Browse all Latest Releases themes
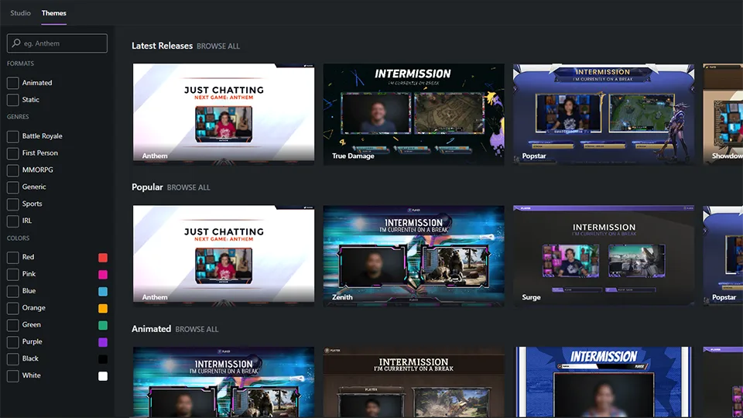This screenshot has width=743, height=418. [x=218, y=46]
